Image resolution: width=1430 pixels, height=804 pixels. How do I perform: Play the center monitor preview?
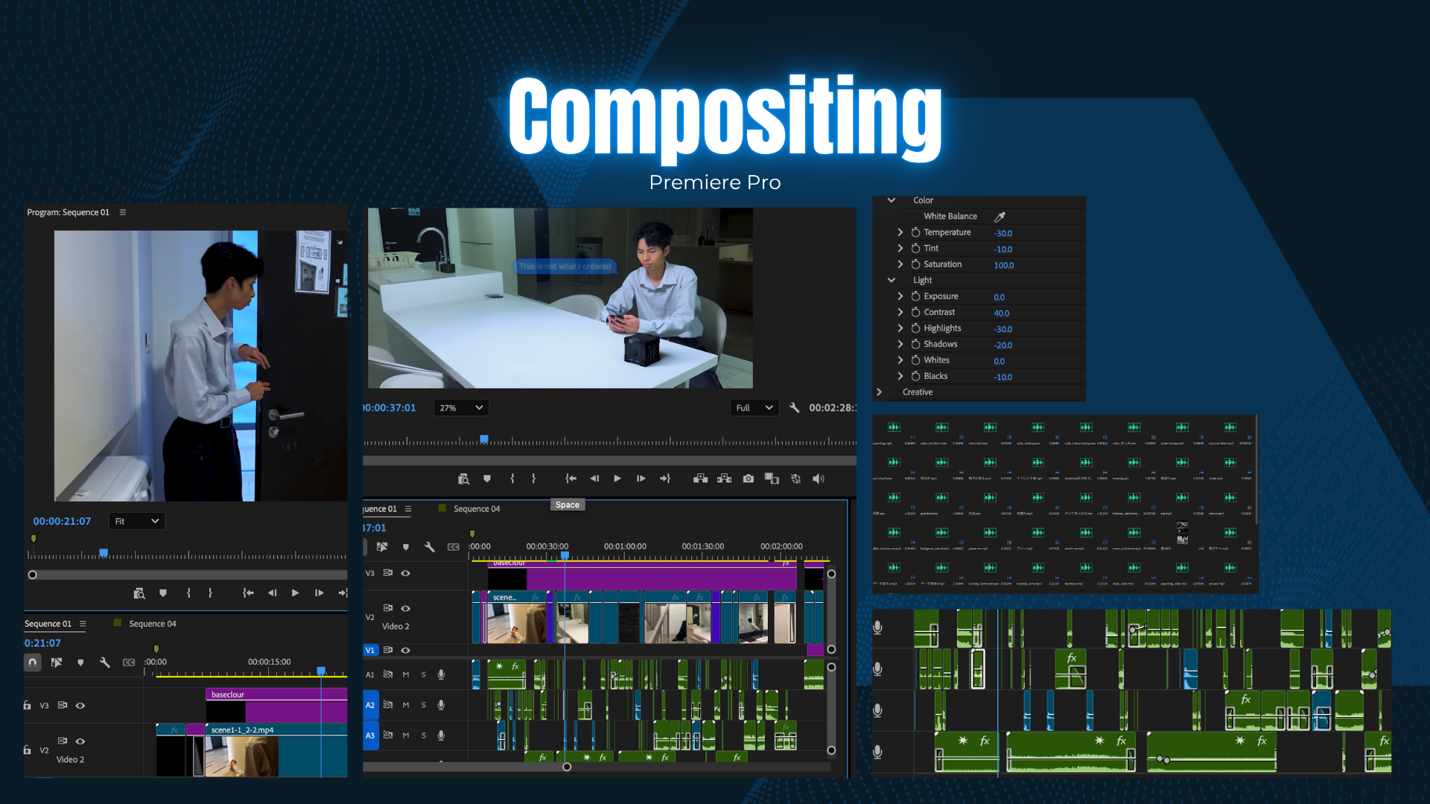pyautogui.click(x=617, y=479)
